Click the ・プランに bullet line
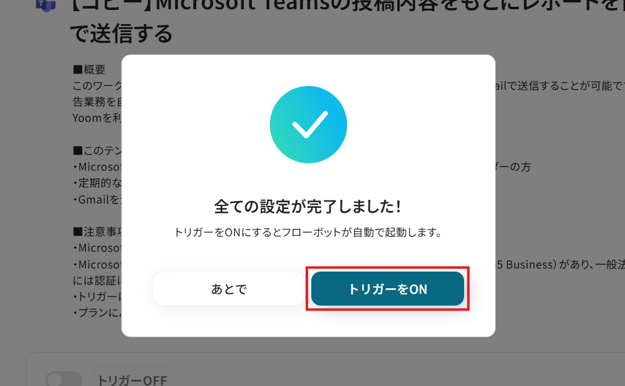 coord(97,313)
